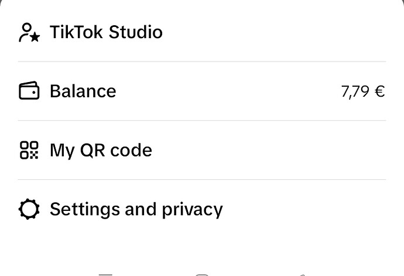Tap the Settings and privacy gear icon
This screenshot has width=404, height=276.
pyautogui.click(x=29, y=209)
